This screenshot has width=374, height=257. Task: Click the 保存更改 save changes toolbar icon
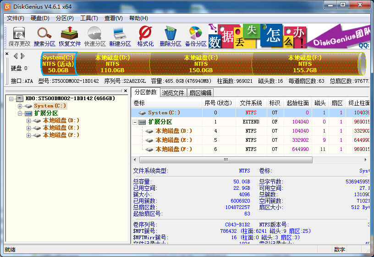[x=19, y=36]
